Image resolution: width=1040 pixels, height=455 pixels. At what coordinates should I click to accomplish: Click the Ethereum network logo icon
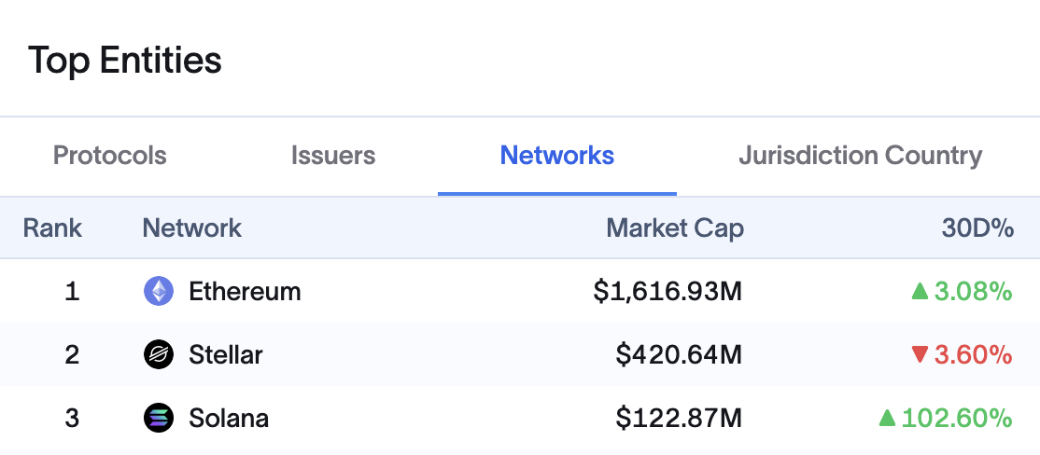coord(159,292)
